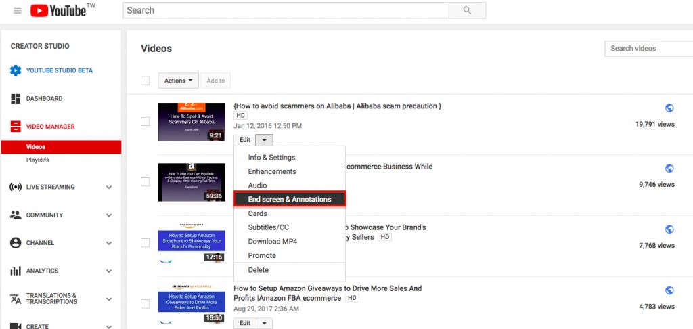Choose Audio in the dropdown menu
The height and width of the screenshot is (329, 693).
click(x=290, y=185)
